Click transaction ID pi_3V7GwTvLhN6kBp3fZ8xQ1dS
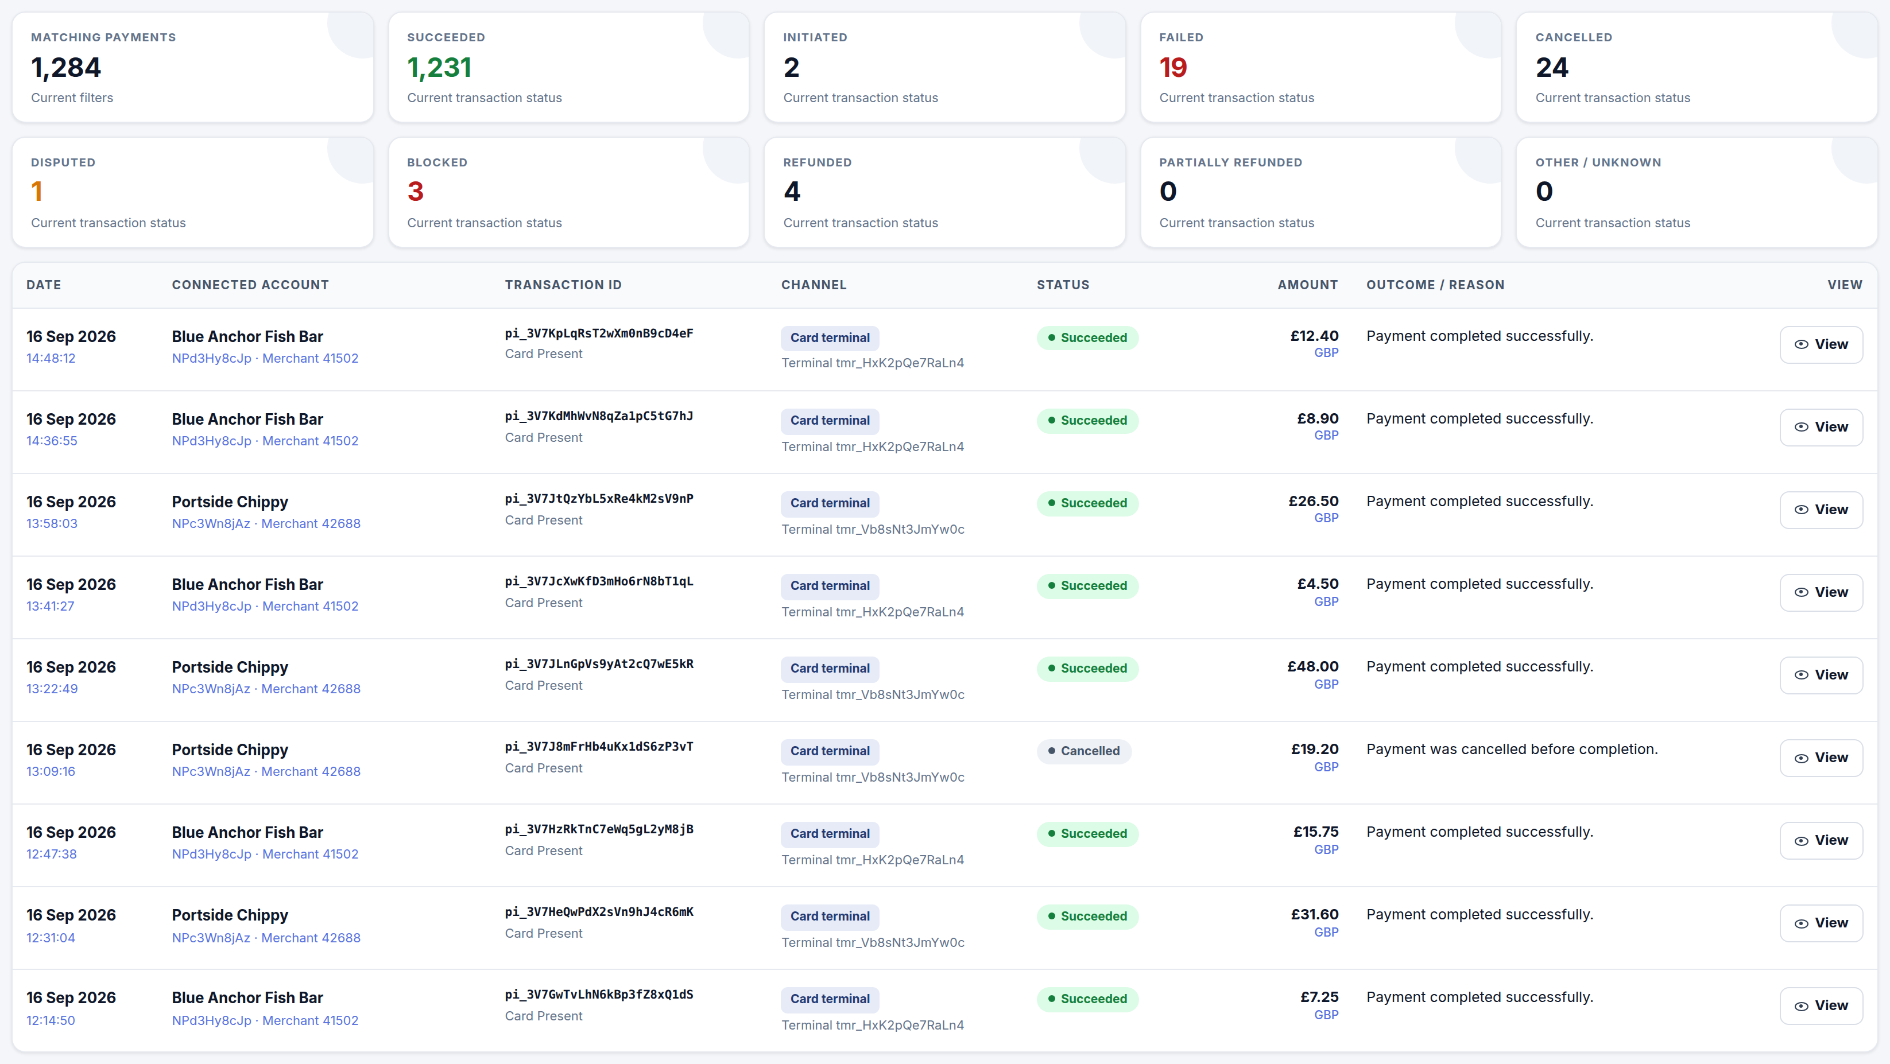The image size is (1890, 1064). tap(599, 995)
